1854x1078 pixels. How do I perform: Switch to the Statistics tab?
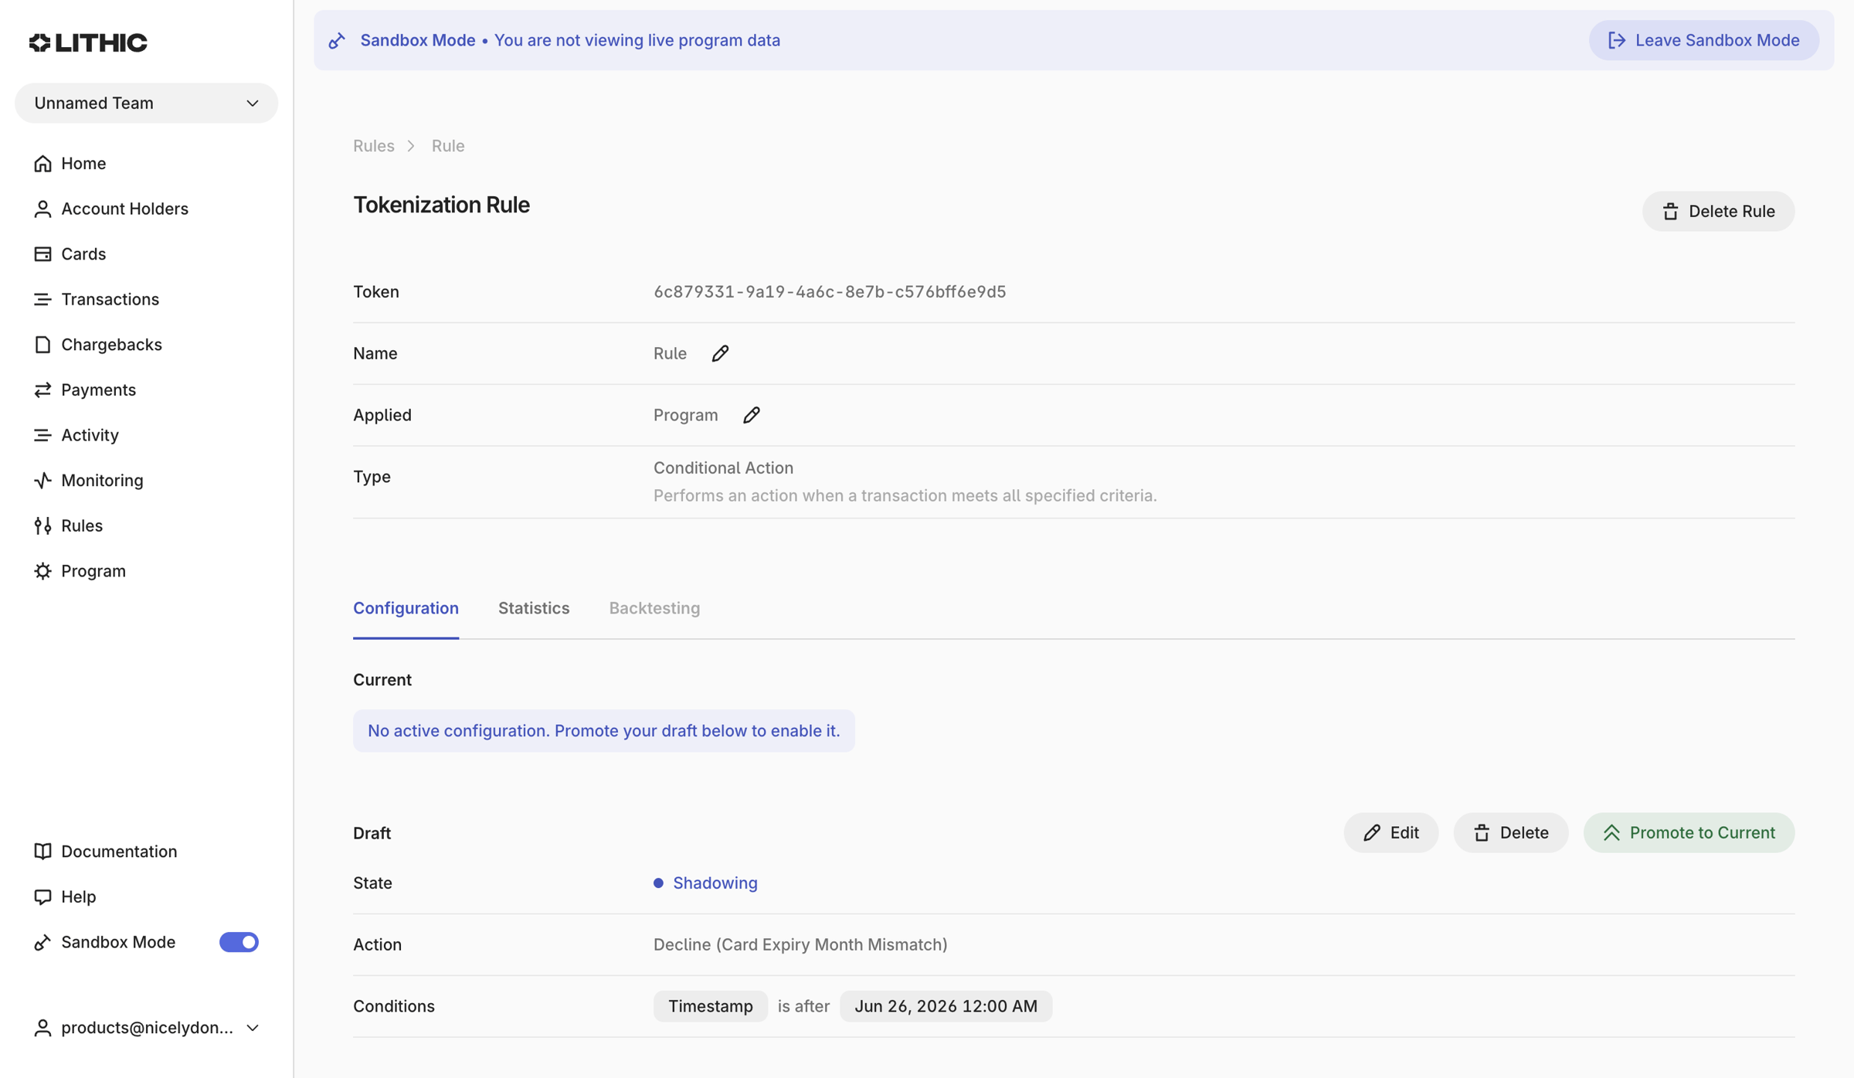point(534,608)
